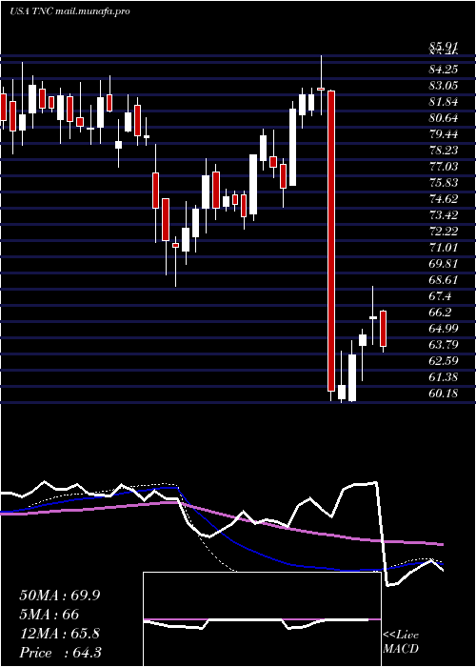Image resolution: width=476 pixels, height=667 pixels.
Task: Click the 68.61 price axis label
Action: pos(444,279)
